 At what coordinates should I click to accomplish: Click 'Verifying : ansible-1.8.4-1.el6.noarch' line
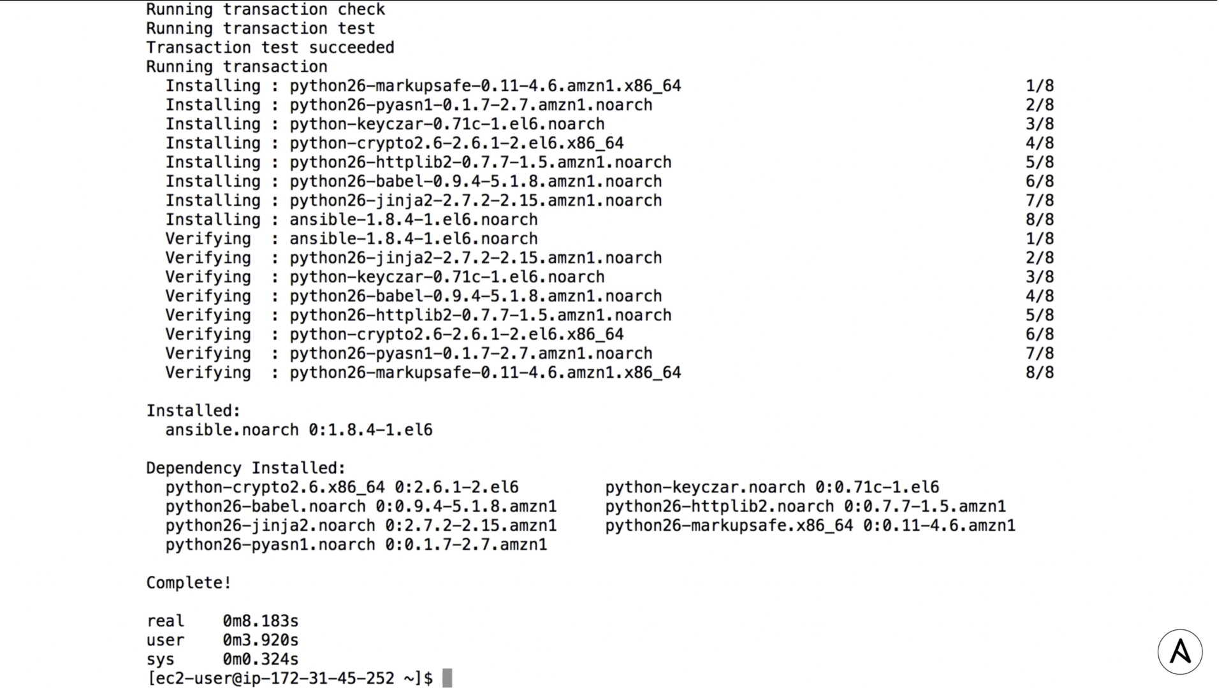(x=352, y=239)
